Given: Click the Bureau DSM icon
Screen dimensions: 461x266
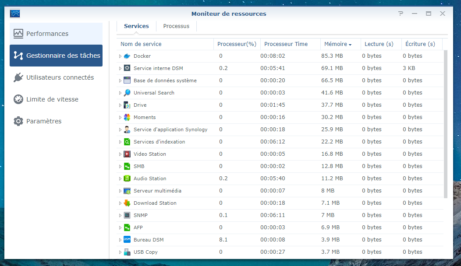Looking at the screenshot, I should 127,240.
